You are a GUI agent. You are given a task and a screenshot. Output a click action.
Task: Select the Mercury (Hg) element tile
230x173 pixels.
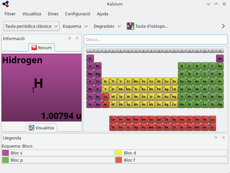click(174, 97)
